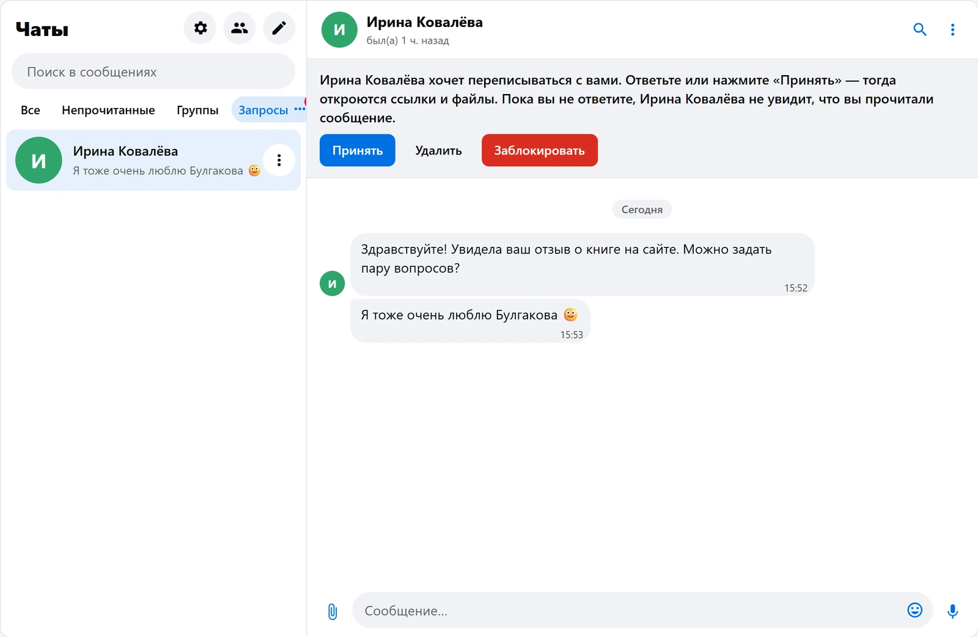Click sender avatar beside first message
Viewport: 978px width, 637px height.
click(332, 283)
